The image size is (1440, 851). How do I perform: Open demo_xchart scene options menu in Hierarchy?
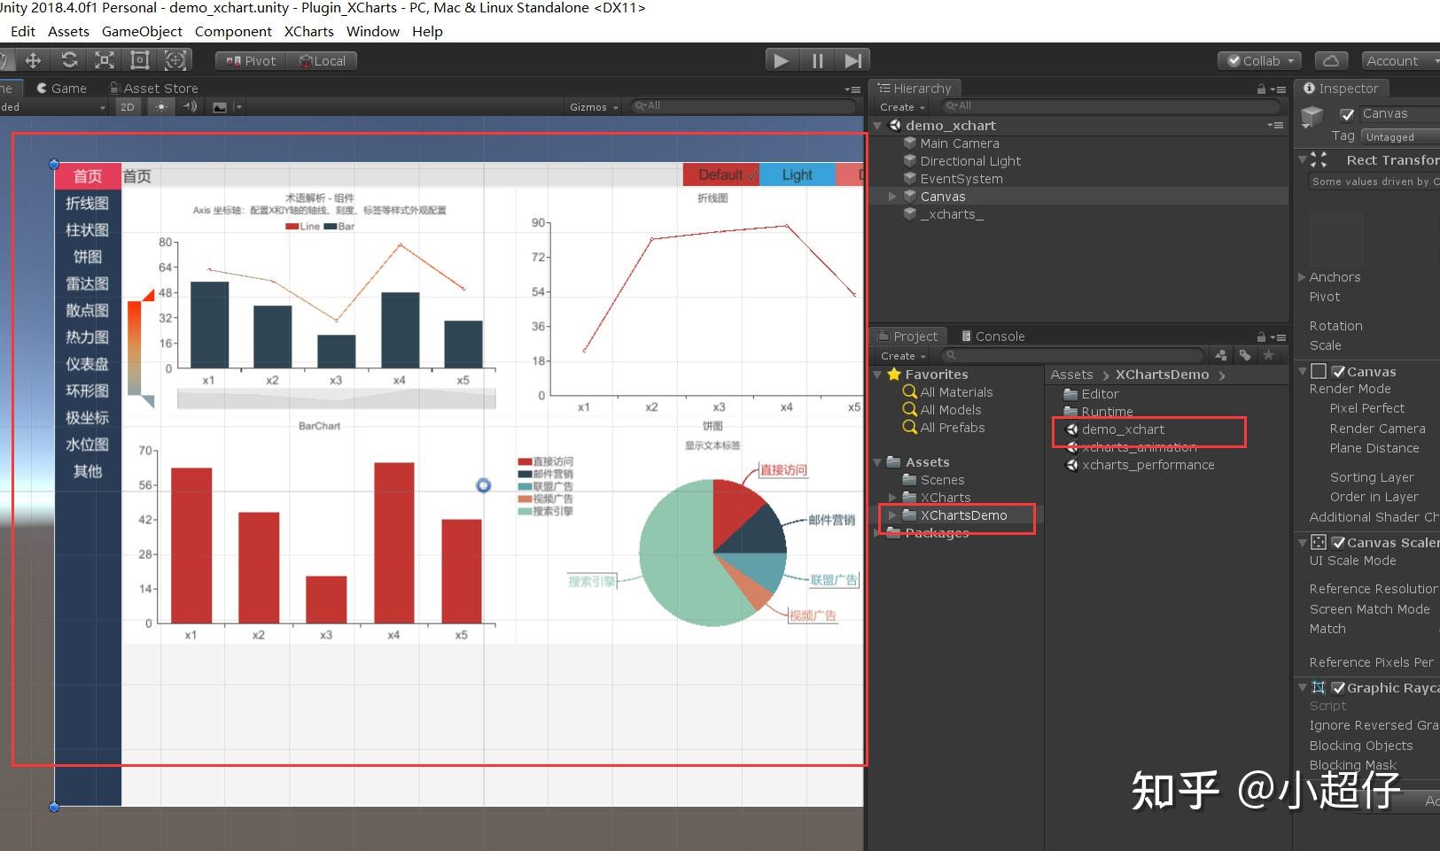tap(1276, 126)
